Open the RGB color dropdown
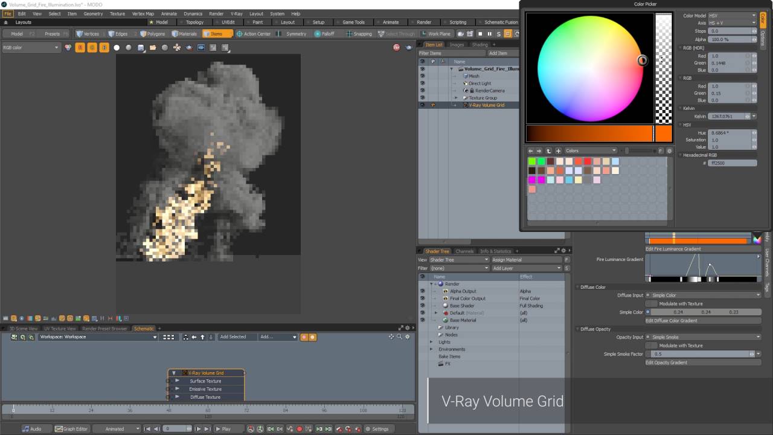Viewport: 773px width, 435px height. [x=31, y=47]
